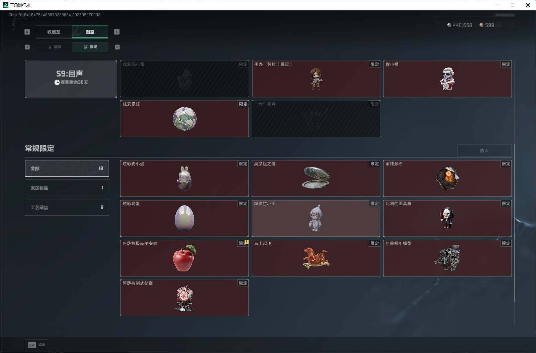This screenshot has height=353, width=536.
Task: Add currency with the plus button
Action: tap(498, 25)
